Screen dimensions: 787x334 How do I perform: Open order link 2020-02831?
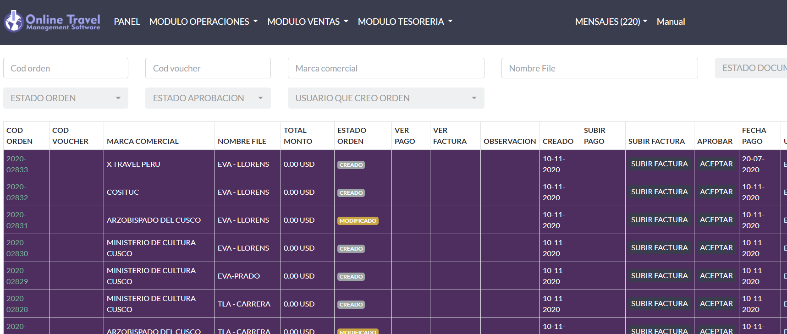tap(17, 220)
